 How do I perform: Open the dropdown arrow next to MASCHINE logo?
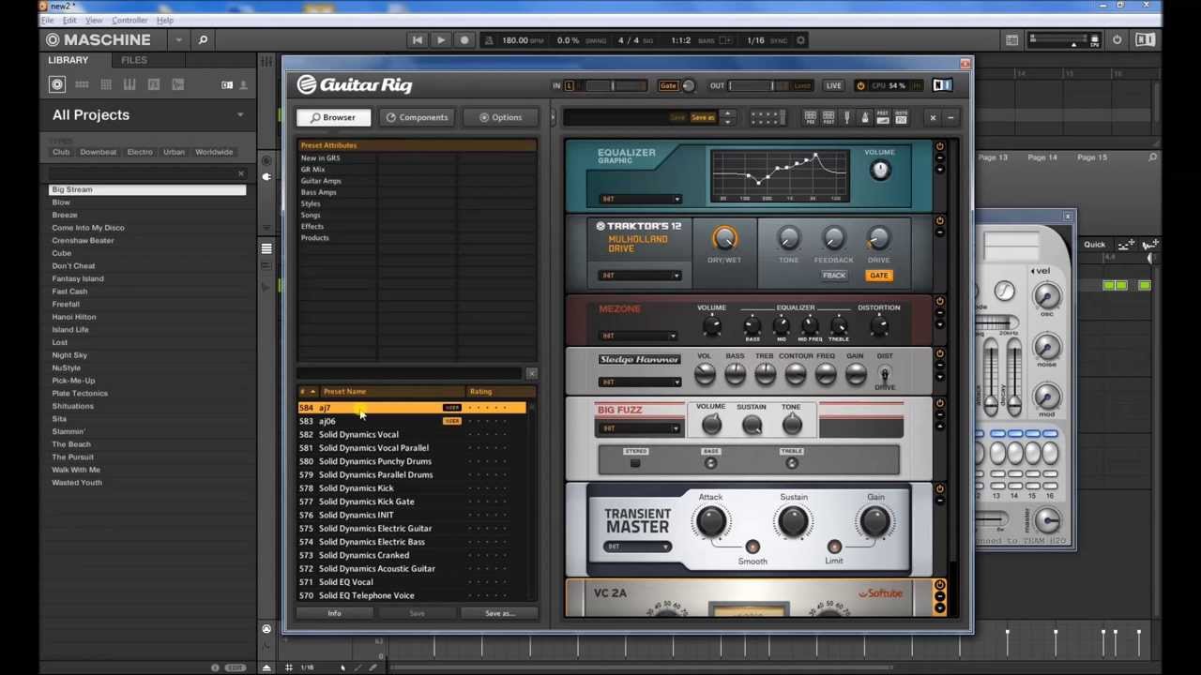point(178,39)
